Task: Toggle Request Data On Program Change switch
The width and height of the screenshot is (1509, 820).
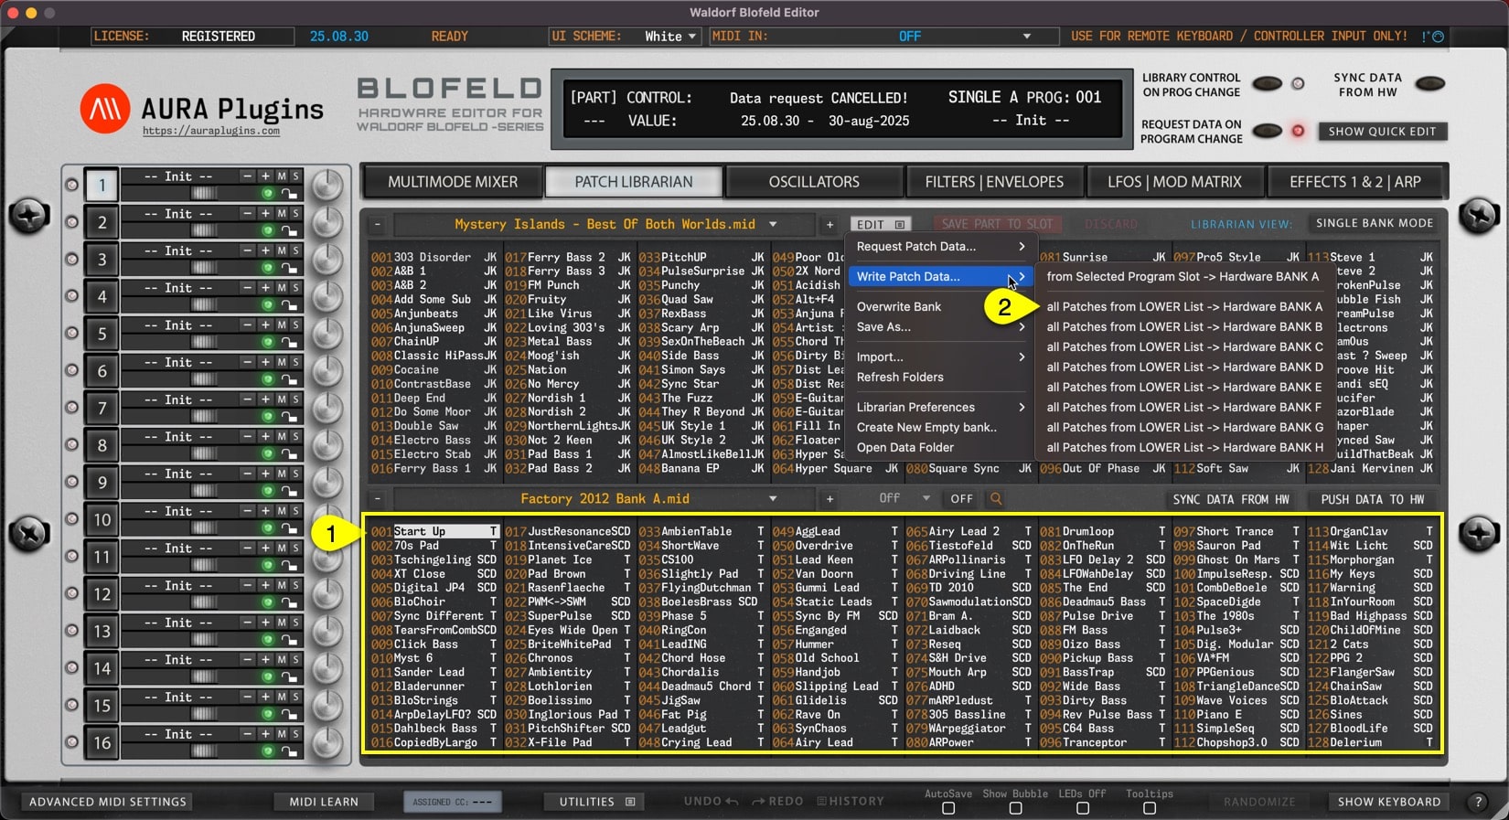Action: (x=1267, y=131)
